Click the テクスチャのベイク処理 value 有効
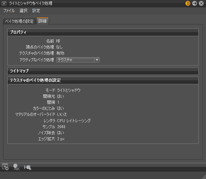Image resolution: width=206 pixels, height=179 pixels. (x=60, y=53)
